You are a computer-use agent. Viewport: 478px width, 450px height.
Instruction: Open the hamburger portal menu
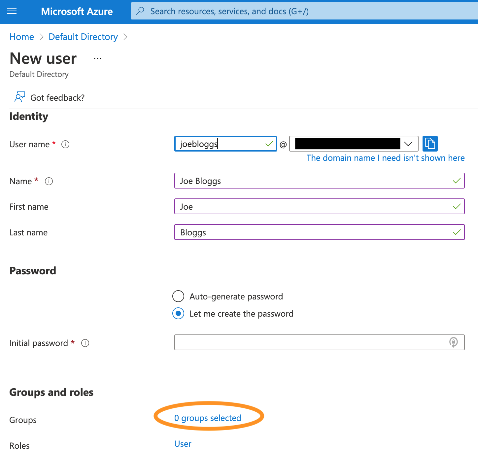pos(12,11)
